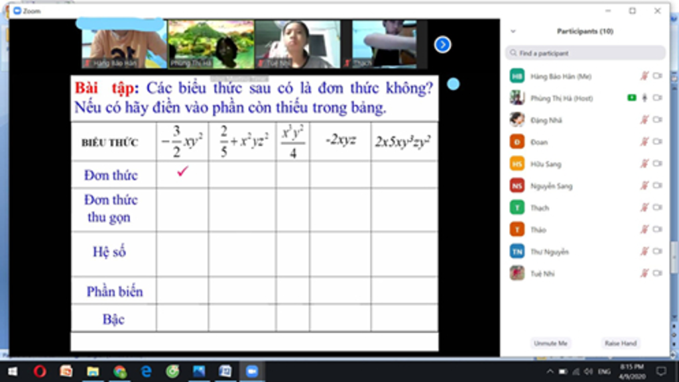The image size is (679, 382).
Task: Click the Unmute Me button
Action: (x=550, y=343)
